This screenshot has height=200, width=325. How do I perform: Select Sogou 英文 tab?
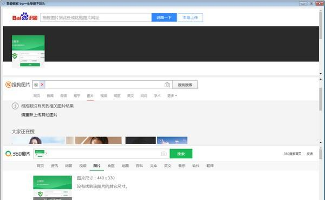pyautogui.click(x=131, y=95)
